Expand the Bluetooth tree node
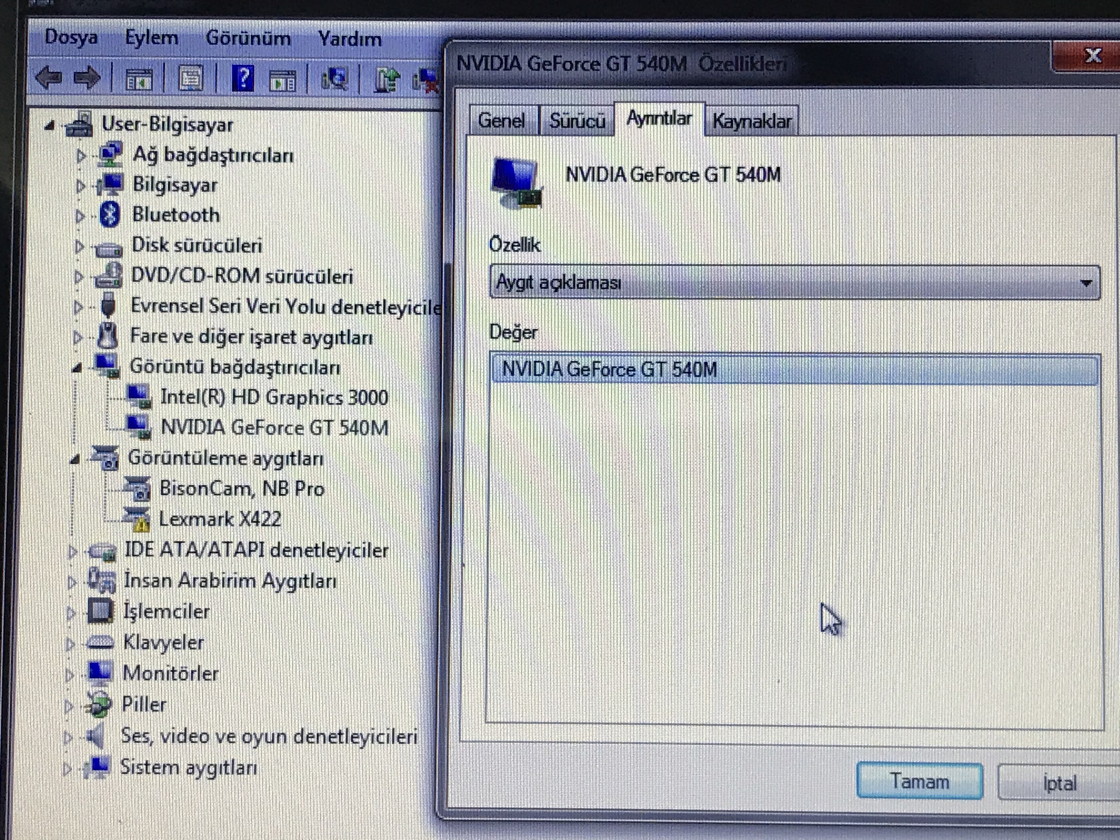 [x=79, y=216]
